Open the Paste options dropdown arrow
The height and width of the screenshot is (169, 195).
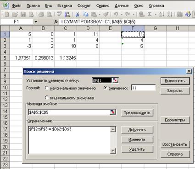click(100, 15)
